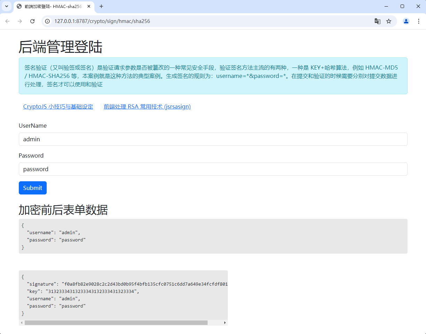The image size is (426, 334).
Task: Select the HMAC-sha256 login tab
Action: click(x=52, y=7)
